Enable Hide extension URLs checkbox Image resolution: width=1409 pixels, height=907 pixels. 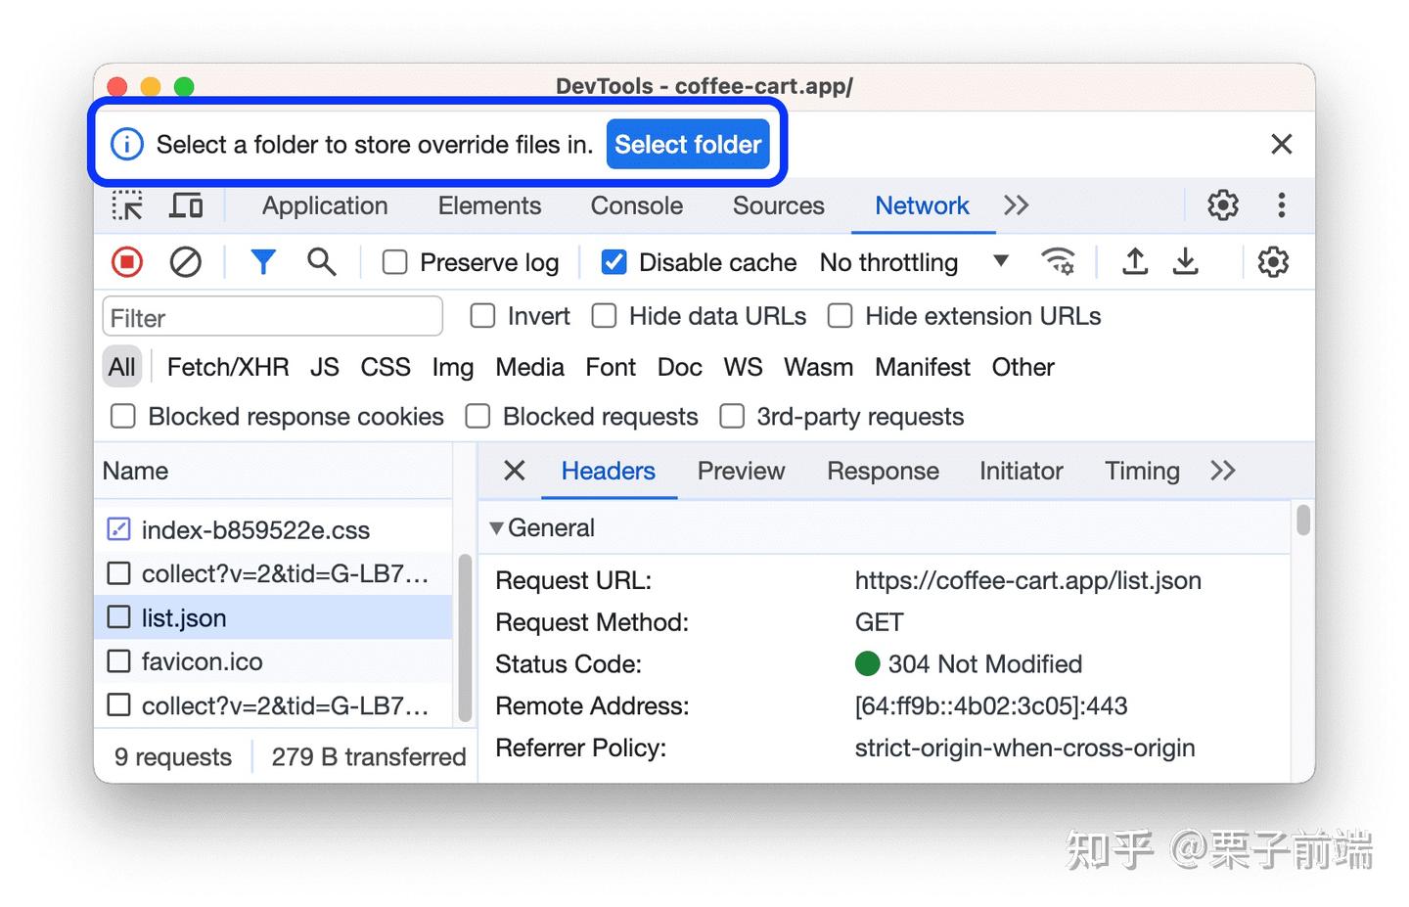(x=841, y=316)
